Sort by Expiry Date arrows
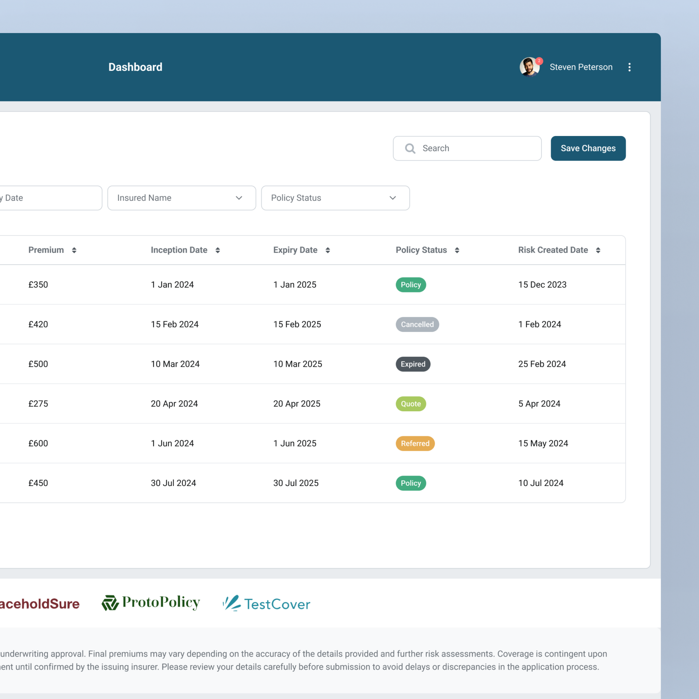 (327, 250)
